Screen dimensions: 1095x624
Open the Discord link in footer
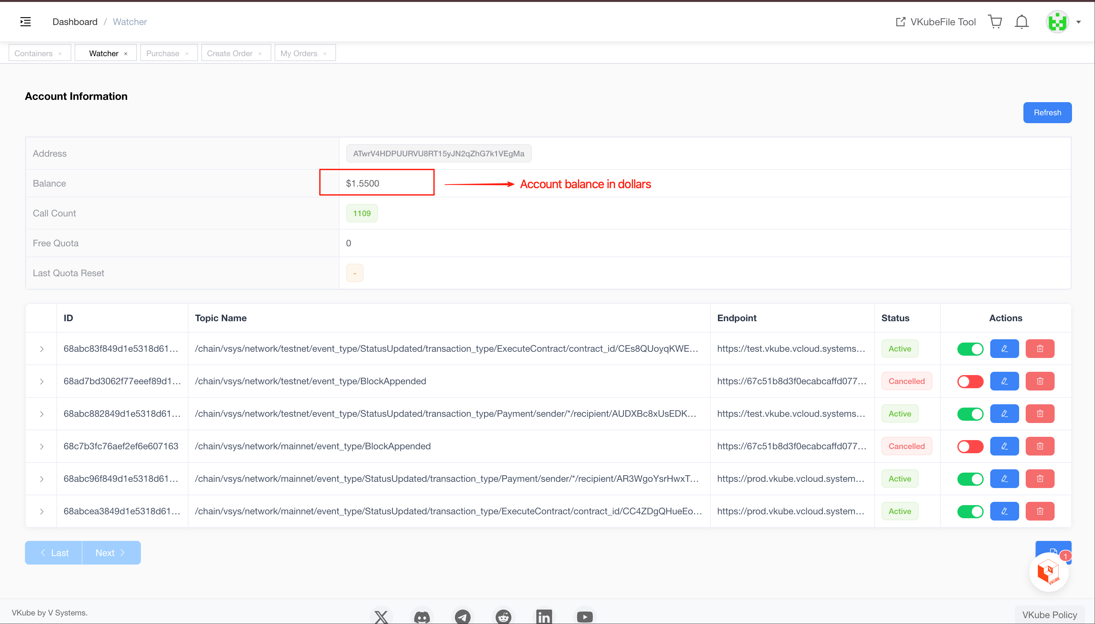pos(421,616)
